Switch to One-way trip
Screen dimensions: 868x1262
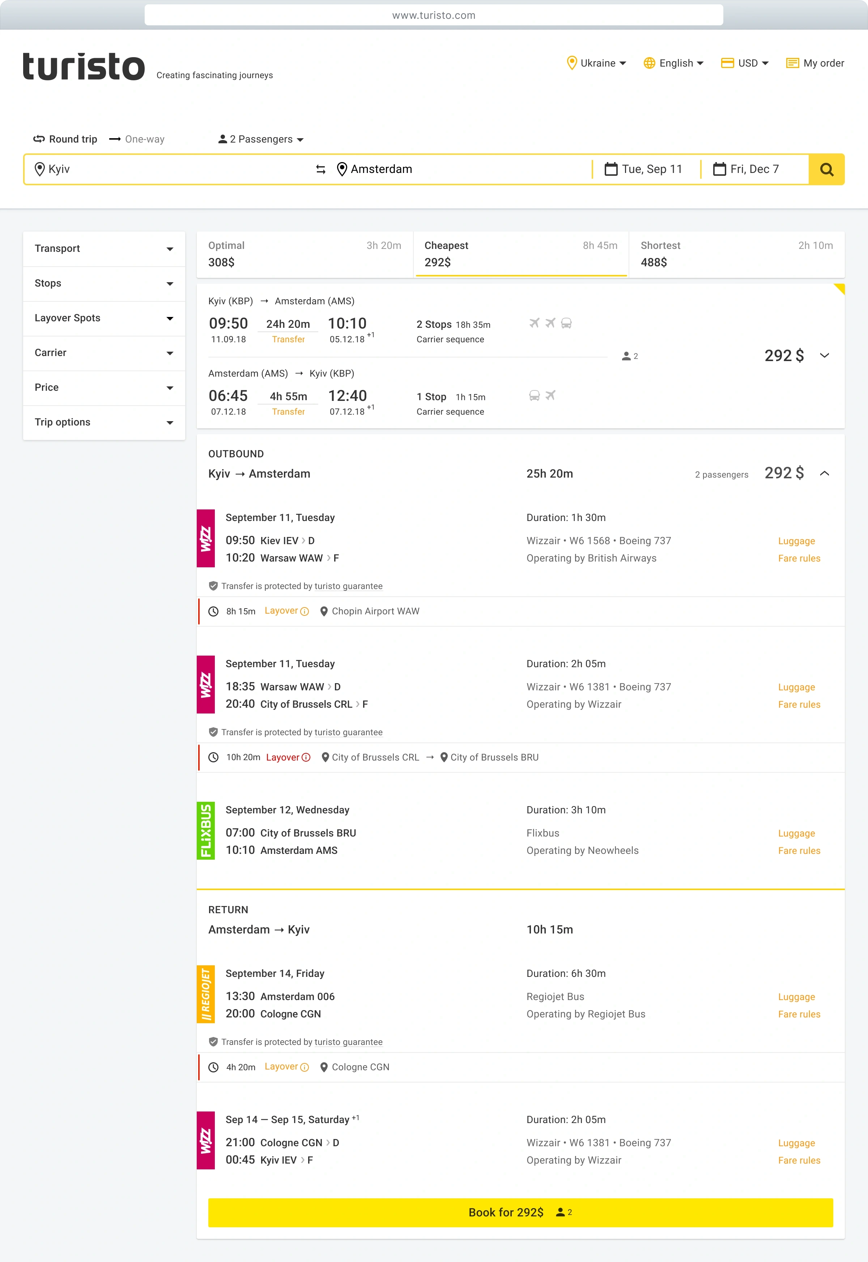pyautogui.click(x=136, y=139)
